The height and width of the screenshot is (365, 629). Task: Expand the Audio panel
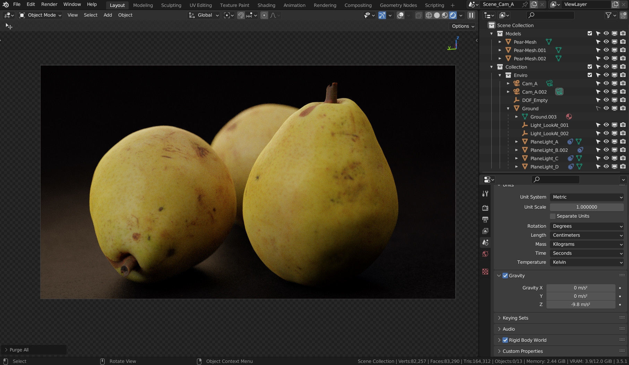coord(509,329)
